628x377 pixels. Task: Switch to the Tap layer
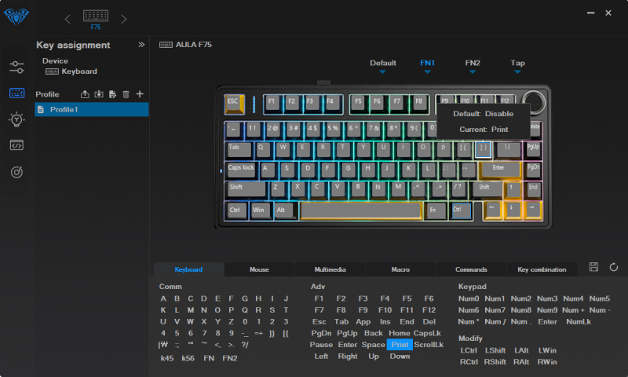tap(517, 63)
